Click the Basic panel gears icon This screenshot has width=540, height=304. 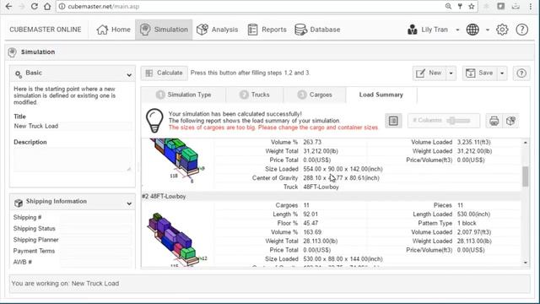(x=19, y=73)
